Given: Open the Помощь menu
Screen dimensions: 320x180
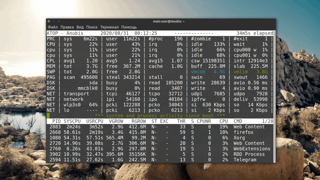Looking at the screenshot, I should click(129, 27).
